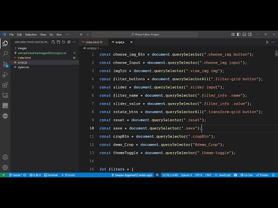
Task: Click the sync changes icon in status bar
Action: (x=25, y=175)
